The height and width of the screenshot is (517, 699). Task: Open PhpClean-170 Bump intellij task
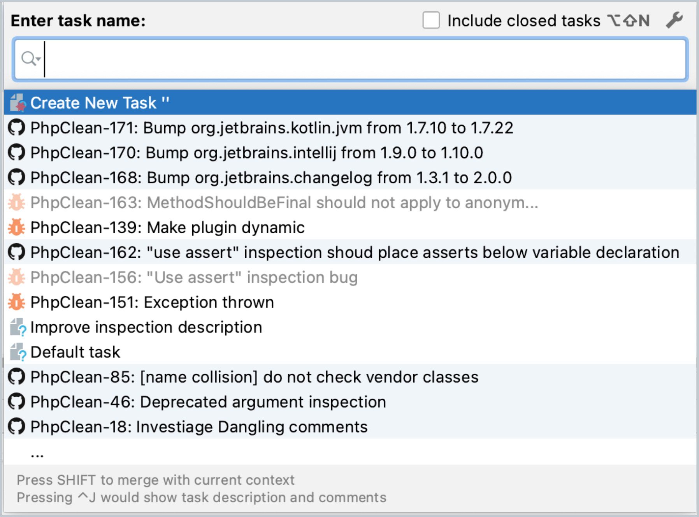pos(350,153)
